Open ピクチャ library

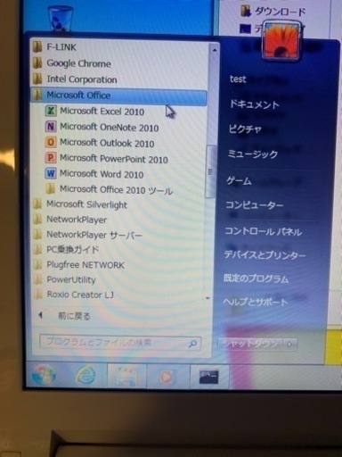coord(245,129)
